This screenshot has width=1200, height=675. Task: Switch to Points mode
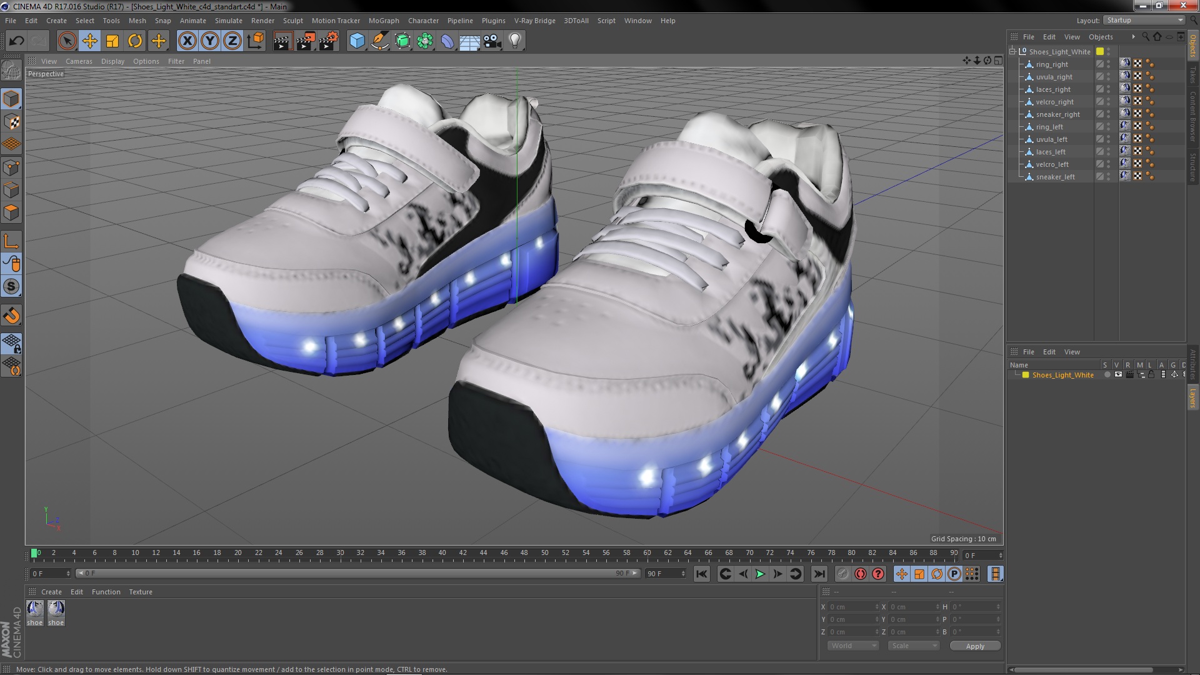coord(11,167)
